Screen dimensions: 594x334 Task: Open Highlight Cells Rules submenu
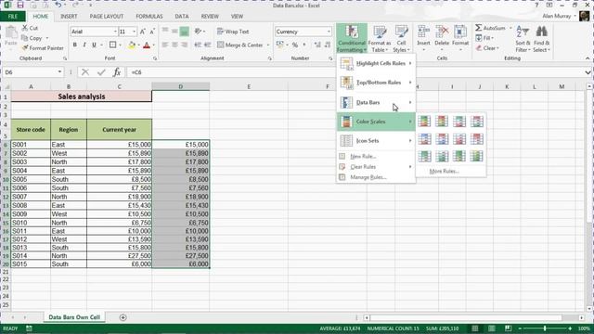(x=376, y=64)
